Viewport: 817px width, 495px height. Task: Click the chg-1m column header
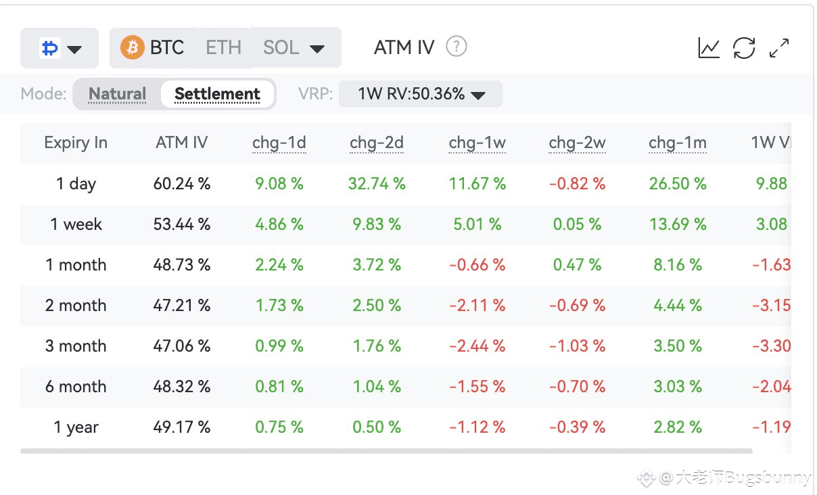click(x=677, y=143)
